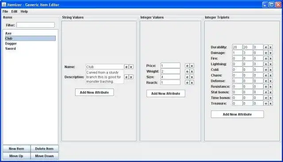Click the 'e' edit button for Weight

pos(187,71)
